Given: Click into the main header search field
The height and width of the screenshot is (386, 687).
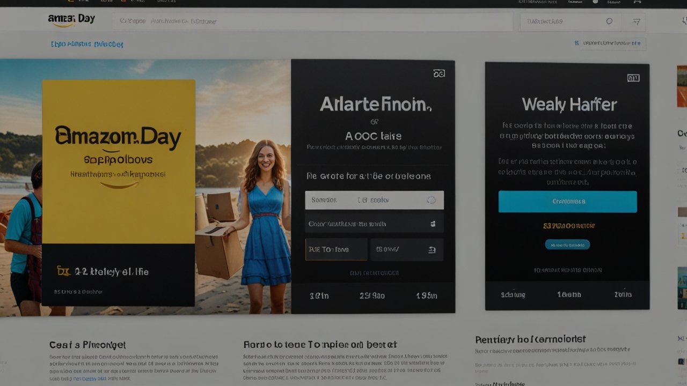Looking at the screenshot, I should point(311,22).
